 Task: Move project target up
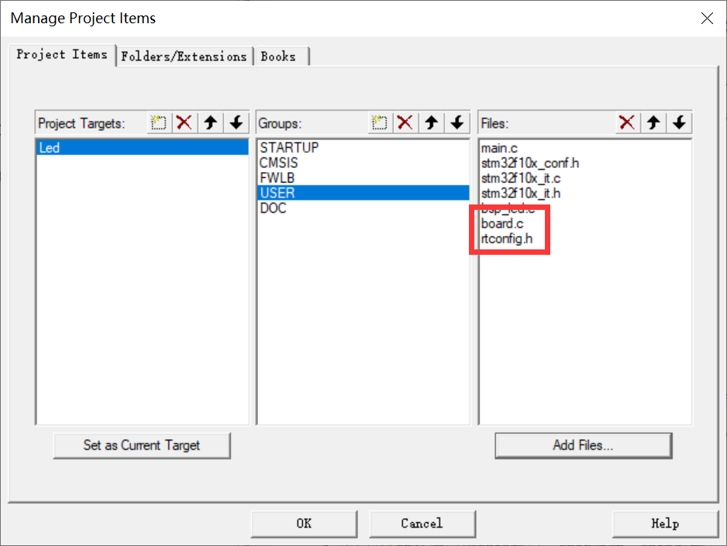[x=211, y=122]
